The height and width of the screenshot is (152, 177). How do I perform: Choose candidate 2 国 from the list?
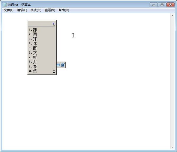pyautogui.click(x=35, y=34)
